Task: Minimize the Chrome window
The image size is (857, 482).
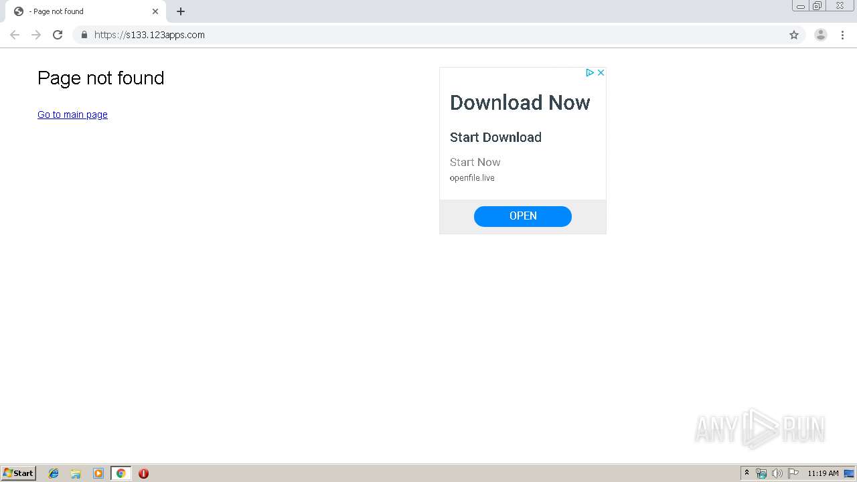Action: [800, 6]
